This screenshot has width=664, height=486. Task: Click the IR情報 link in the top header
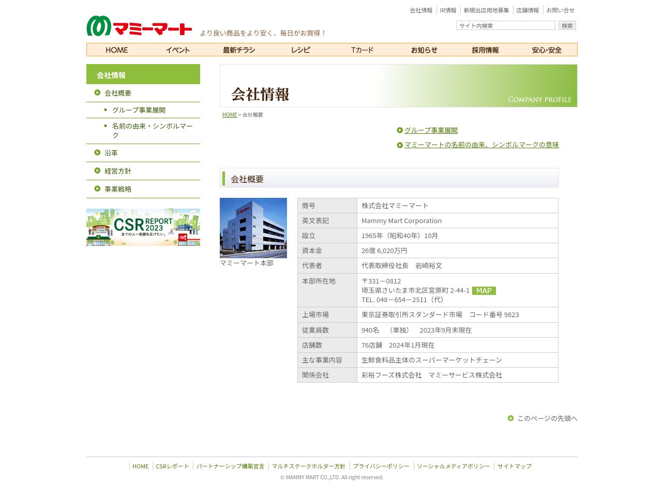(x=448, y=10)
